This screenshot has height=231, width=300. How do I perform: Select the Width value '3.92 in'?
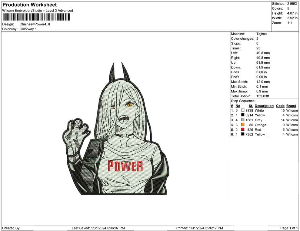[x=292, y=18]
